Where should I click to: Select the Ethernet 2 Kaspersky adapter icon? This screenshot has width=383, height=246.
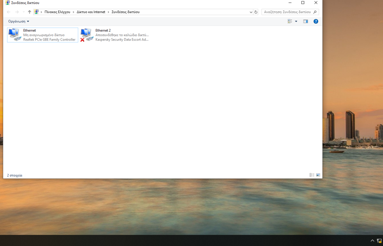[x=87, y=35]
